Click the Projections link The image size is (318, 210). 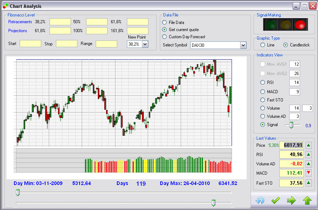tap(18, 31)
